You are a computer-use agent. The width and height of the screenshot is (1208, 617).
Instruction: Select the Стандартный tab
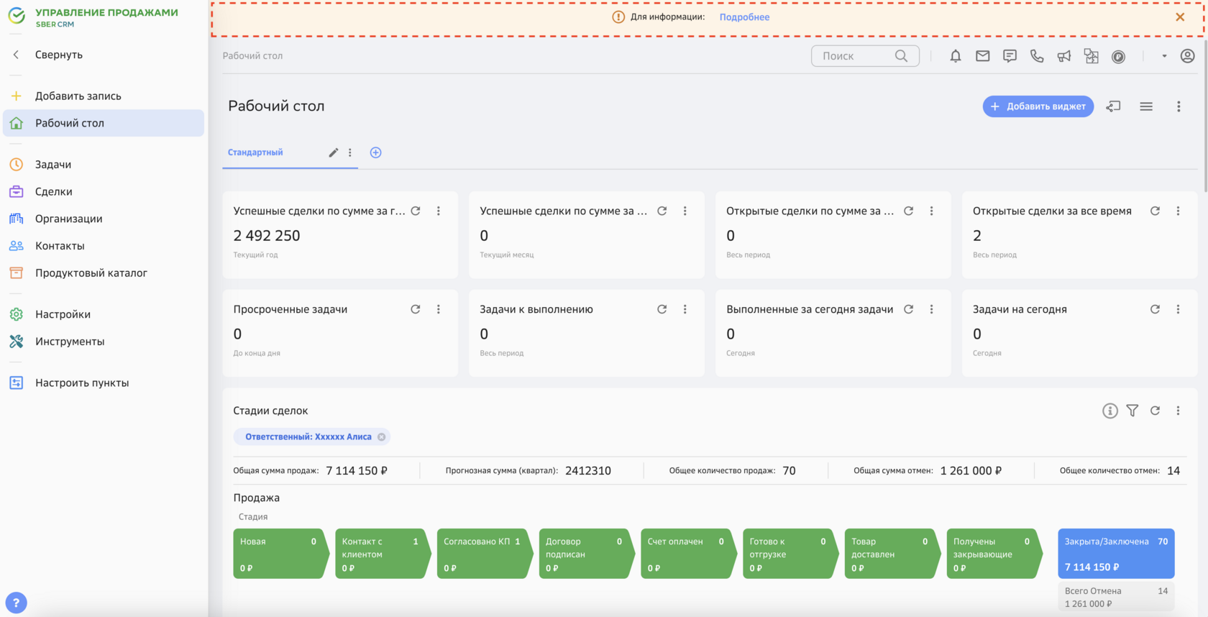[x=255, y=152]
